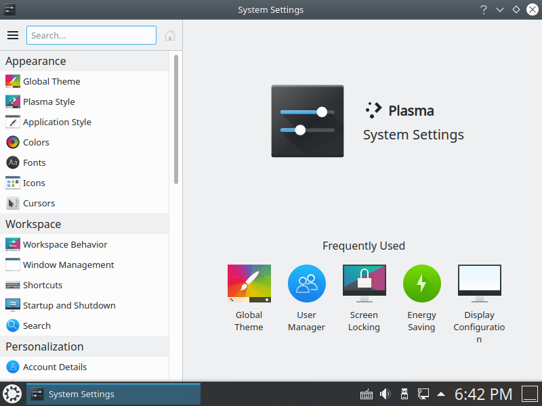This screenshot has height=406, width=542.
Task: Open Display Configuration icon
Action: click(x=479, y=284)
